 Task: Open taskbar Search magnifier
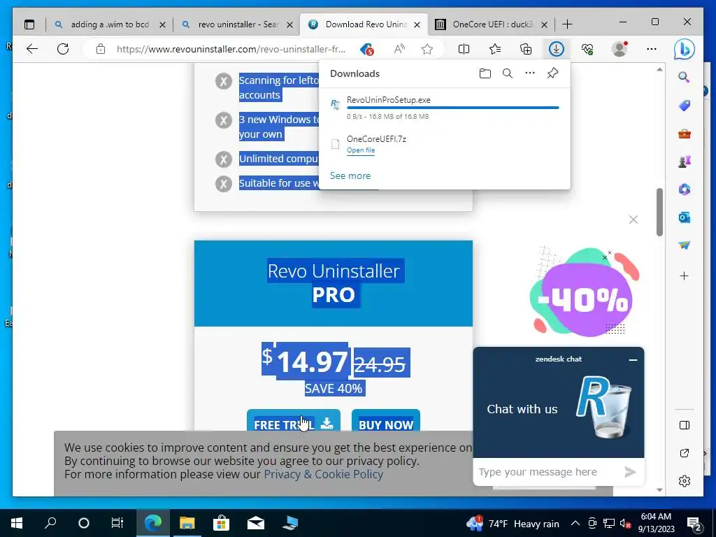pos(50,523)
